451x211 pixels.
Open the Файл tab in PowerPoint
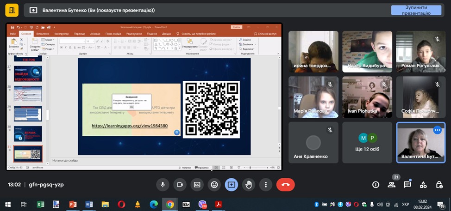click(x=13, y=34)
